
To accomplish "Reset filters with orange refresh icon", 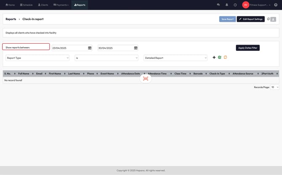I will pos(225,58).
